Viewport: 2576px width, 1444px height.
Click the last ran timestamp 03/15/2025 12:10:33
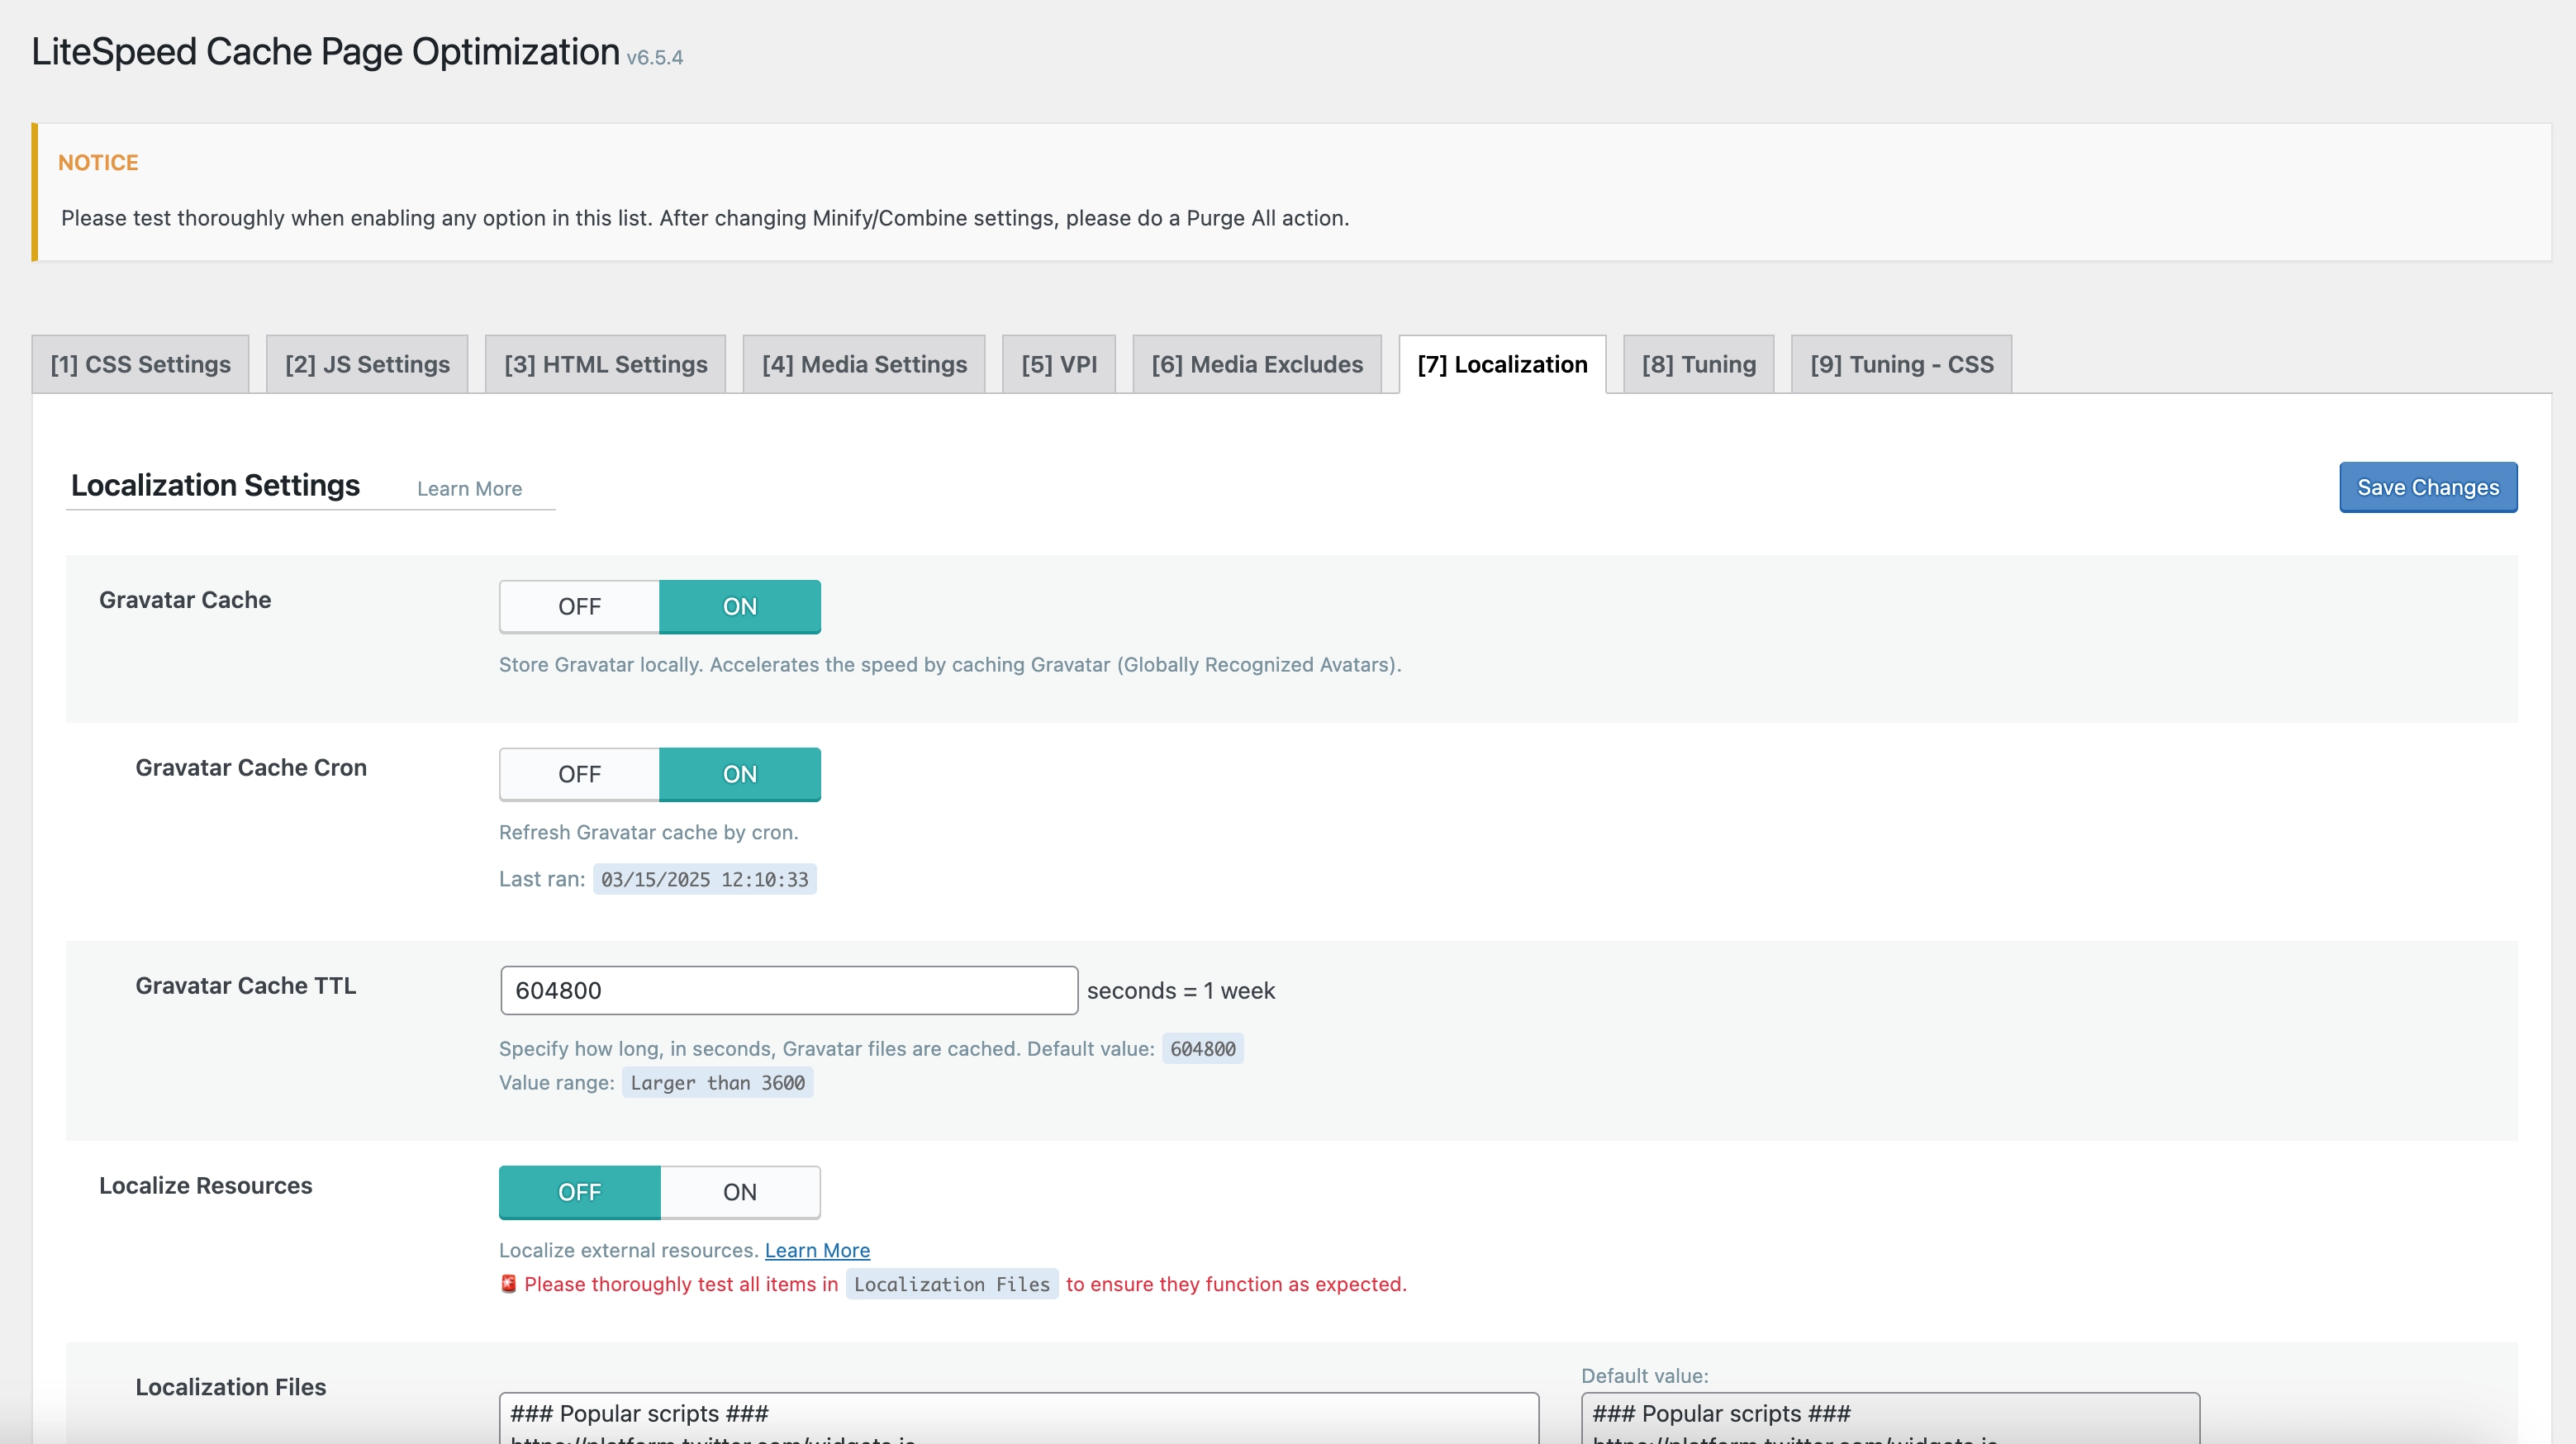[x=705, y=880]
